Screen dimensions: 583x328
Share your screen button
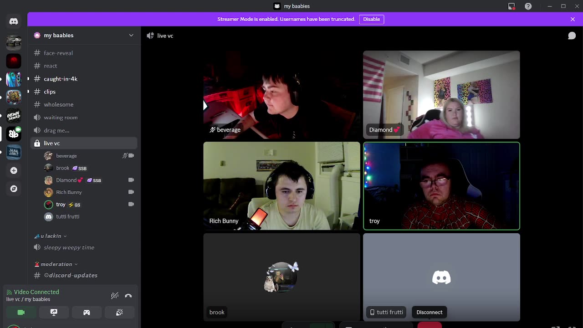click(54, 313)
